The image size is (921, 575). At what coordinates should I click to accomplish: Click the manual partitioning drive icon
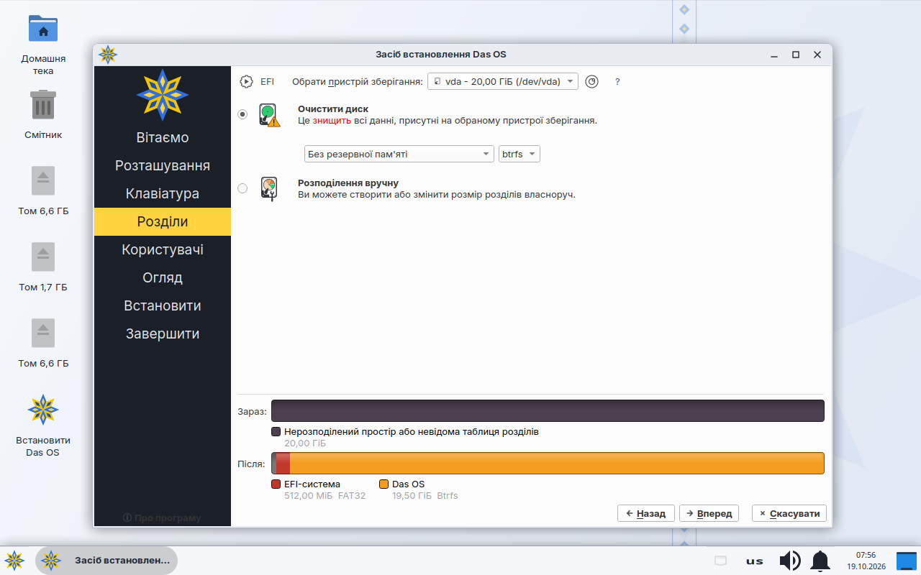click(269, 189)
